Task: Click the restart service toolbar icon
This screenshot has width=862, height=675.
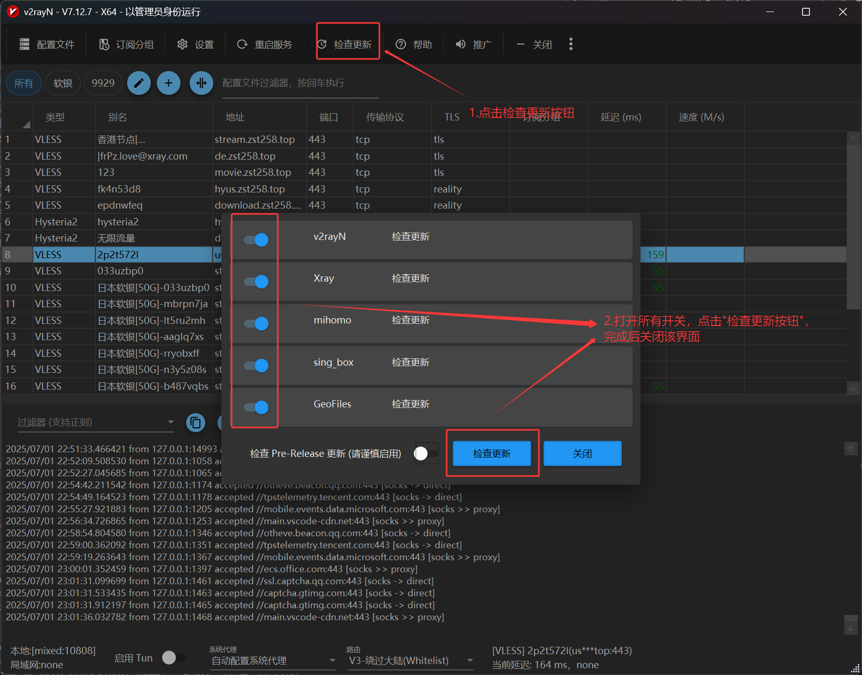Action: (242, 44)
